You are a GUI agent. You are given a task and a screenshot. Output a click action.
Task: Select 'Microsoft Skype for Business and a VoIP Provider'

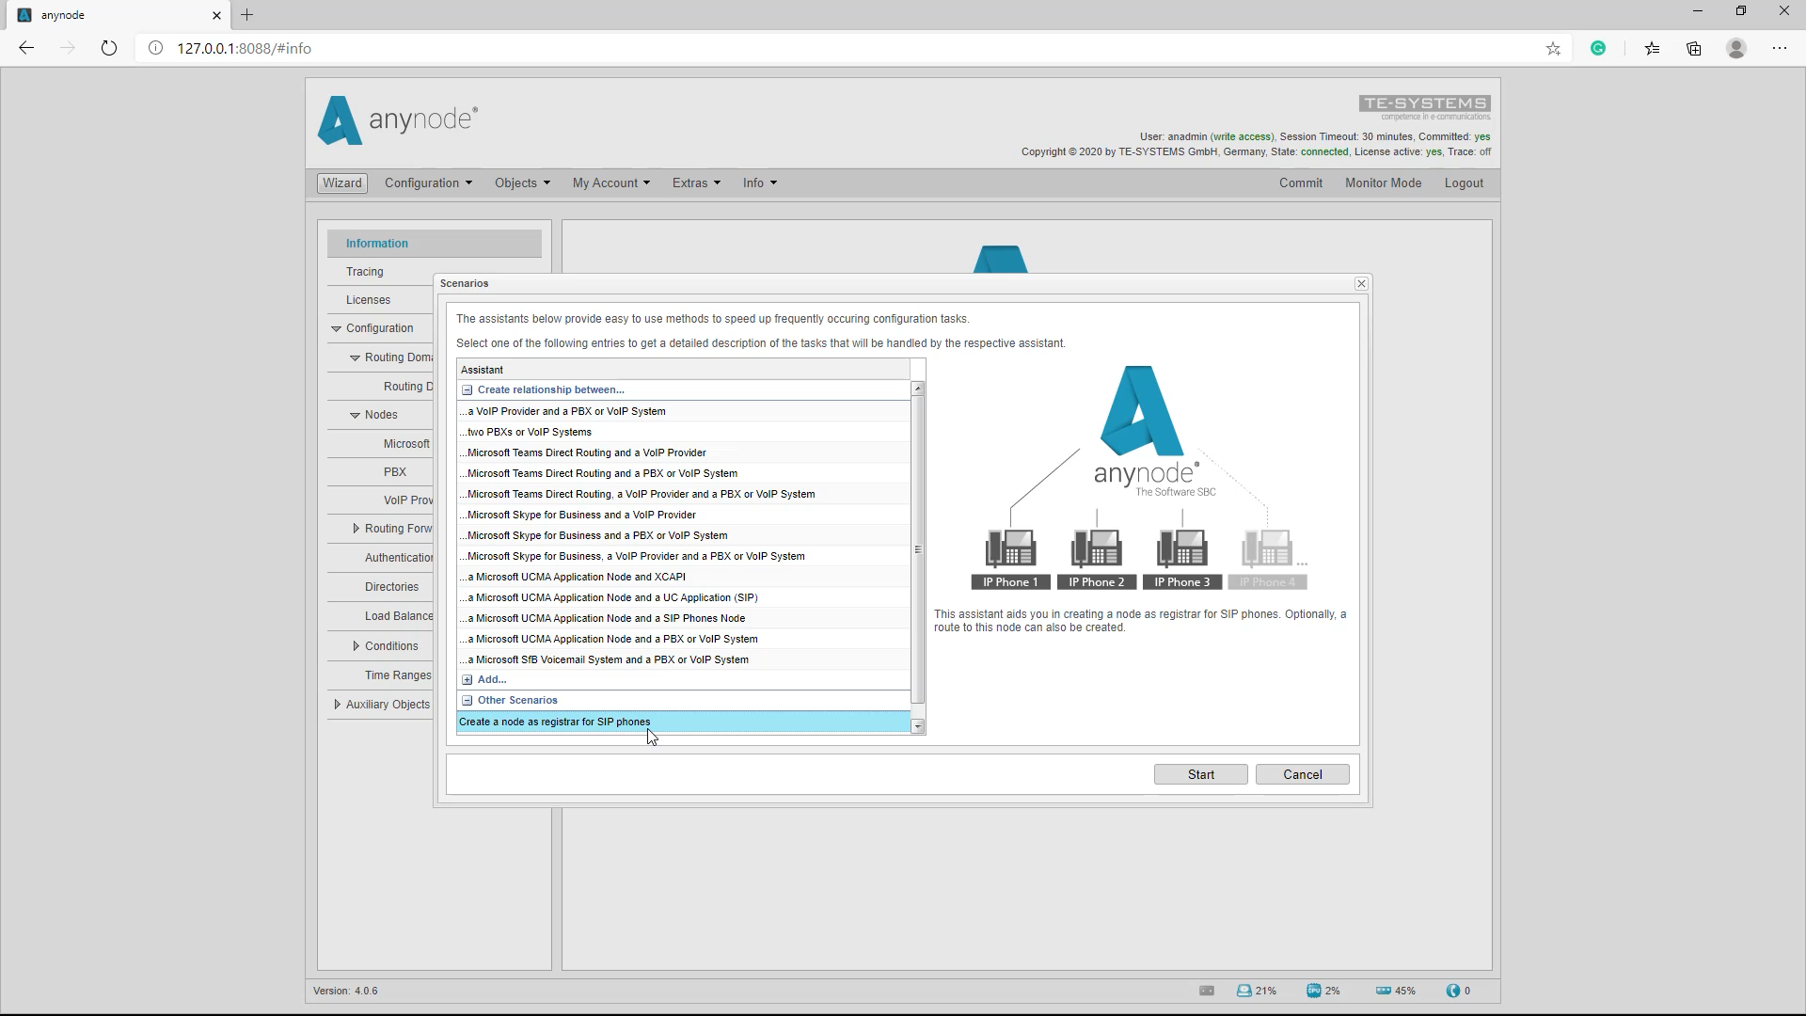[684, 515]
